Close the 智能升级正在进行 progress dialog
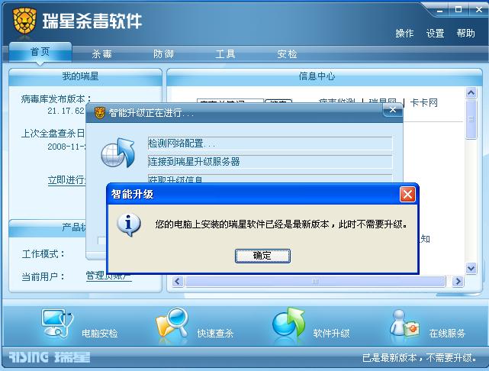The image size is (489, 371). coord(393,110)
